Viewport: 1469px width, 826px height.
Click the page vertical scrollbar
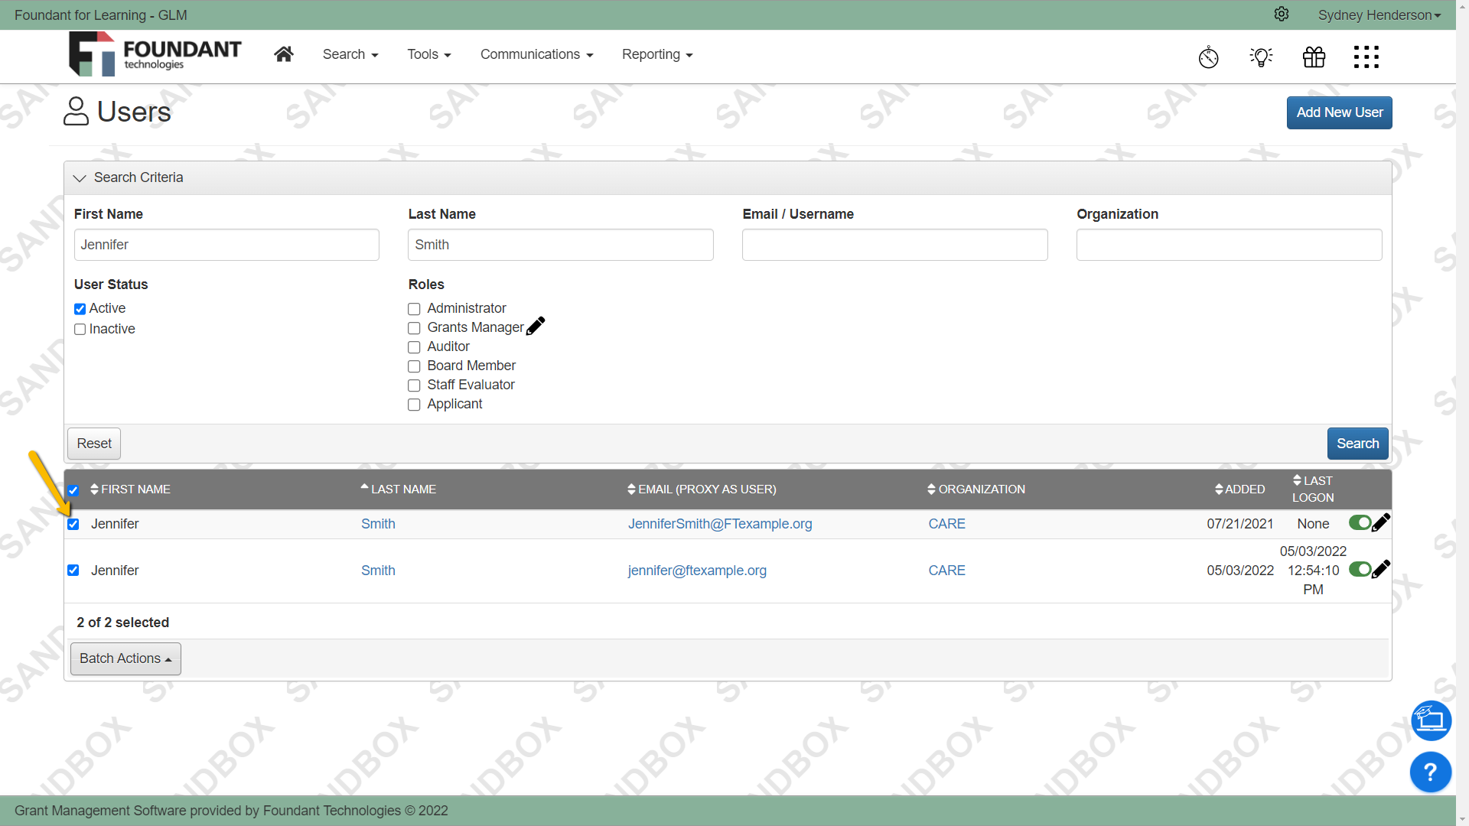(1462, 413)
